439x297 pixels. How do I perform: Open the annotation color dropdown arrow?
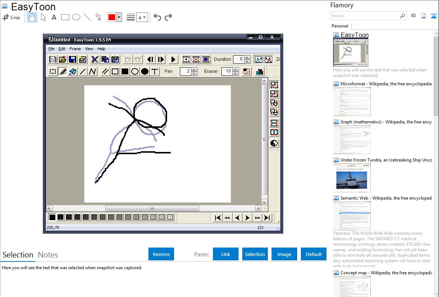(x=119, y=17)
